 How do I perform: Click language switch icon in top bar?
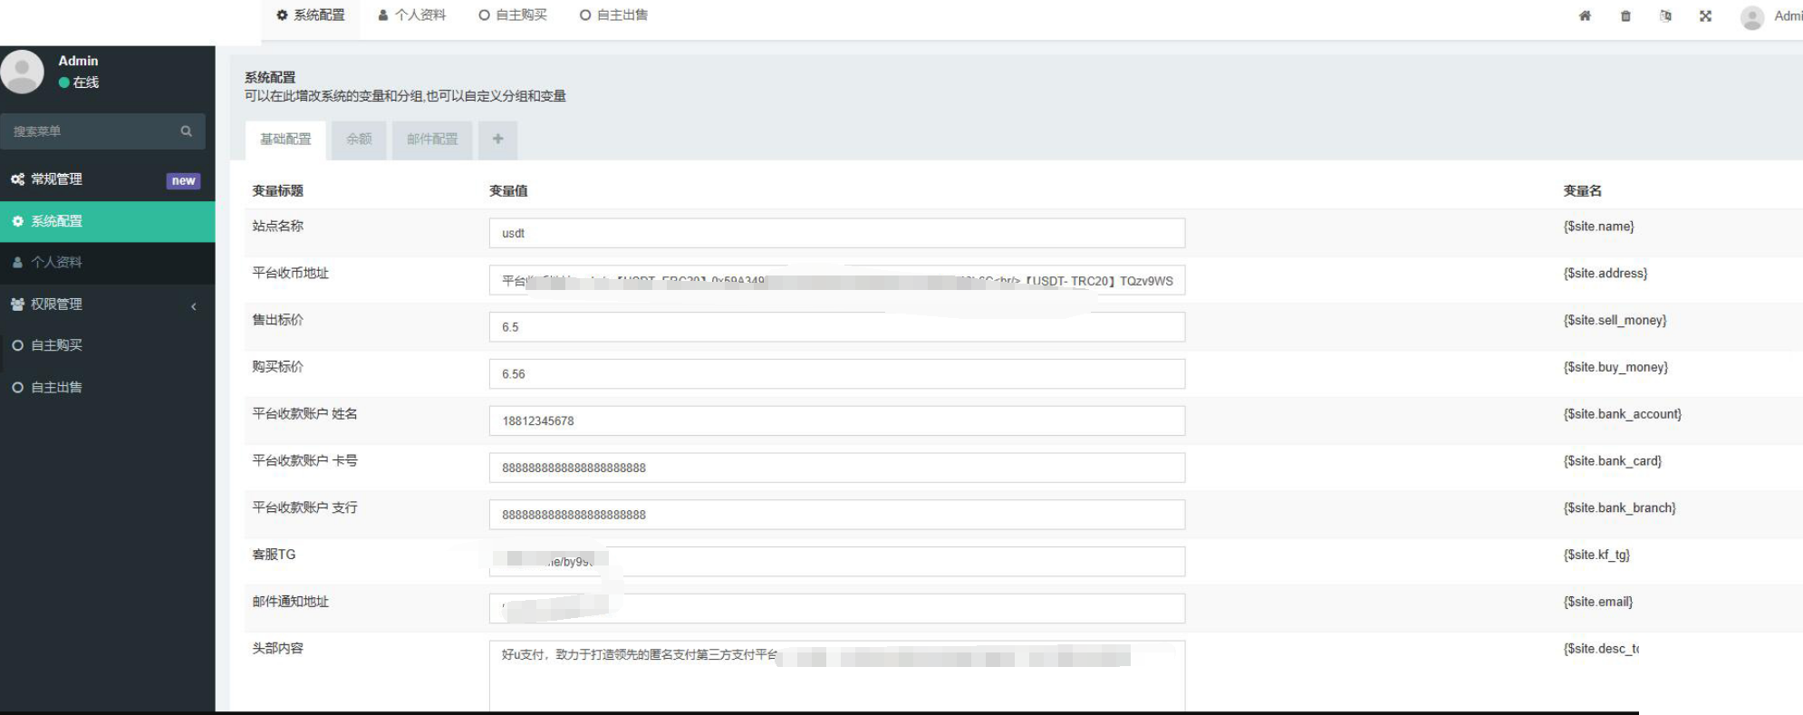(1665, 15)
